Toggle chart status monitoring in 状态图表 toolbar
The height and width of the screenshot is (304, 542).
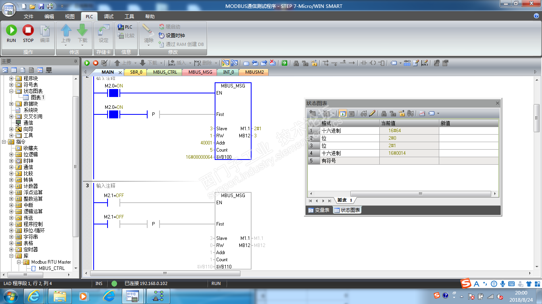[x=342, y=114]
